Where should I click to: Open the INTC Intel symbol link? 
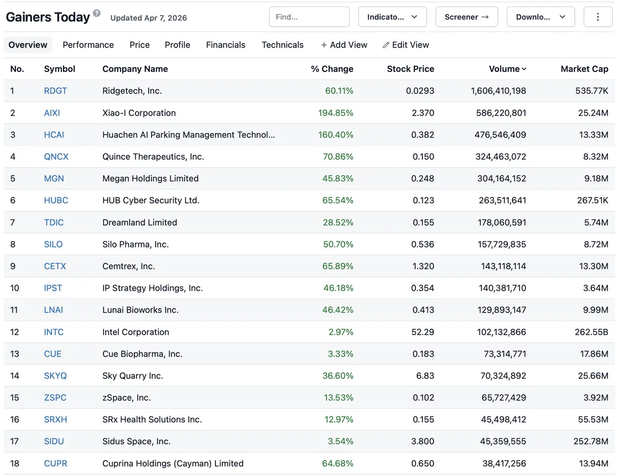point(53,332)
